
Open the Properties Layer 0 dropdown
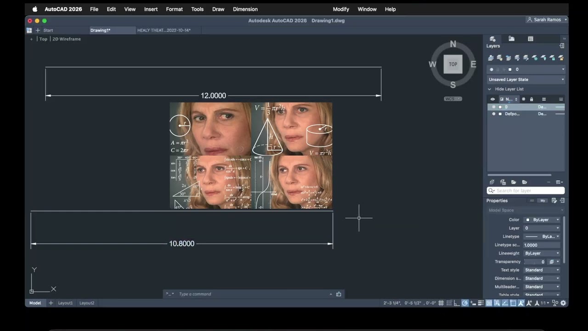(542, 228)
